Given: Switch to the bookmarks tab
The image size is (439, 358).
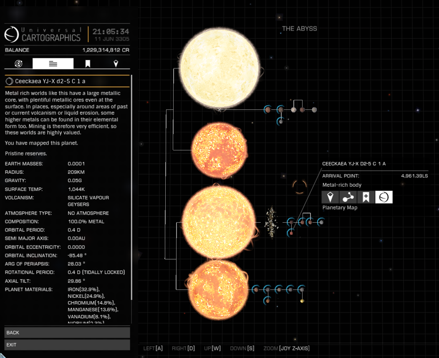Looking at the screenshot, I should tap(88, 63).
